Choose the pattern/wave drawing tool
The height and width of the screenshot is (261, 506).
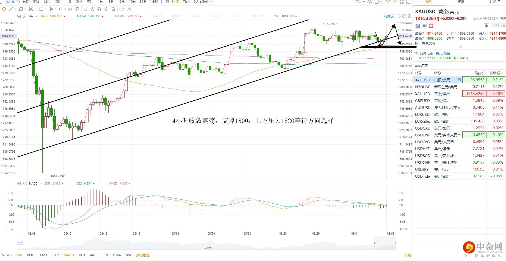[x=31, y=9]
